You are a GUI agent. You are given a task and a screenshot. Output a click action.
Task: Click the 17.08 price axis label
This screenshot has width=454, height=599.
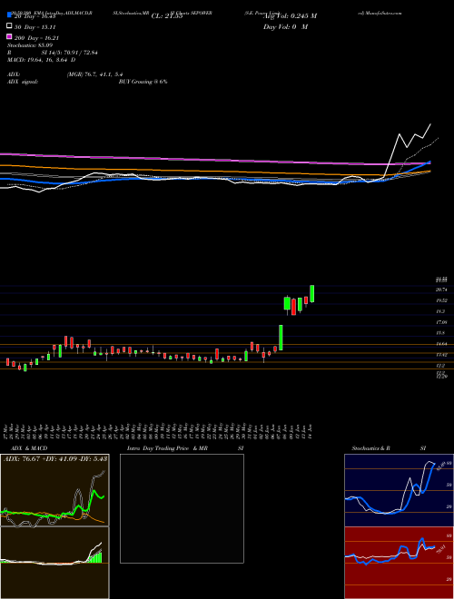442,322
